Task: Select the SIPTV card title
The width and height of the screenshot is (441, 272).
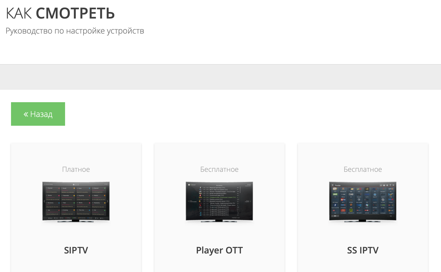Action: (76, 250)
